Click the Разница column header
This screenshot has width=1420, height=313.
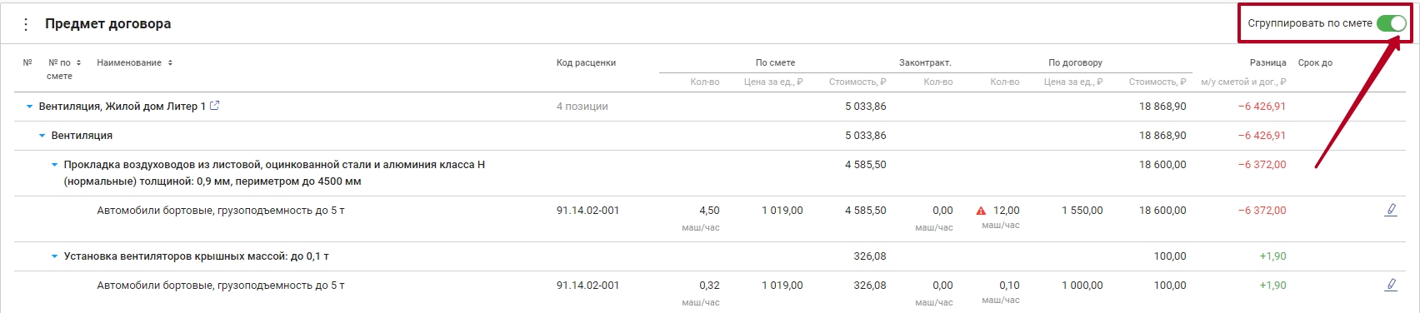(1267, 62)
